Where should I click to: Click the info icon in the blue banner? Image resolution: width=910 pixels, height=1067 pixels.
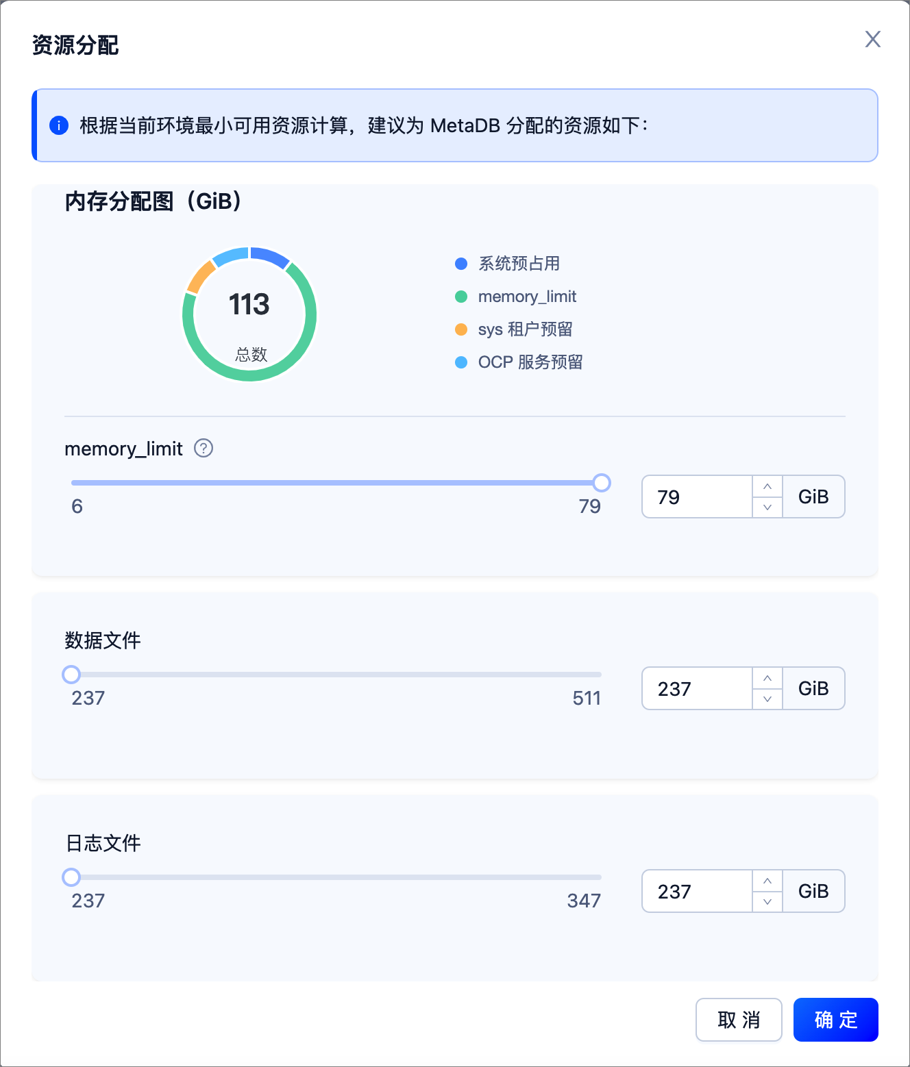[x=58, y=125]
